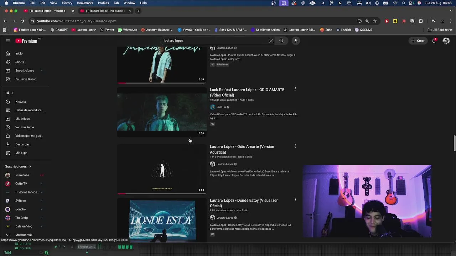
Task: Switch to lautaro lópez - no puedo tab
Action: tap(106, 11)
